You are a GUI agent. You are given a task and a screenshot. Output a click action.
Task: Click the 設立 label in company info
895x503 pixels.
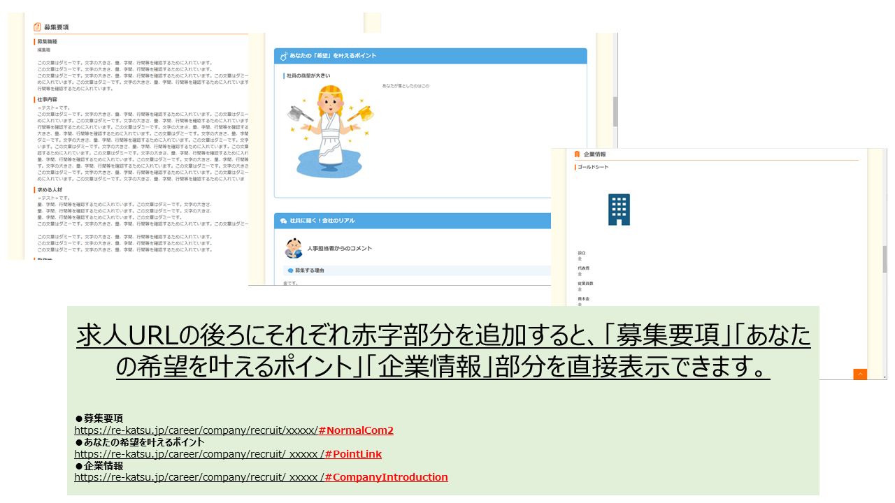(582, 253)
